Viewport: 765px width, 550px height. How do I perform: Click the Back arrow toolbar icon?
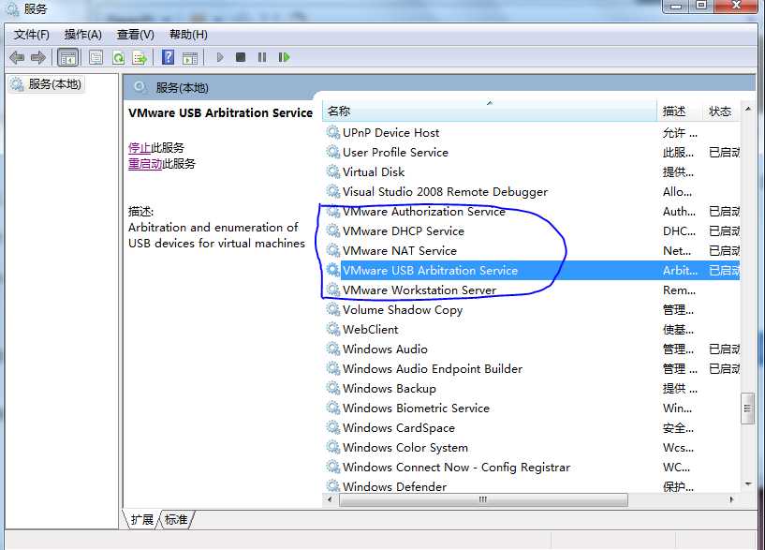point(17,57)
